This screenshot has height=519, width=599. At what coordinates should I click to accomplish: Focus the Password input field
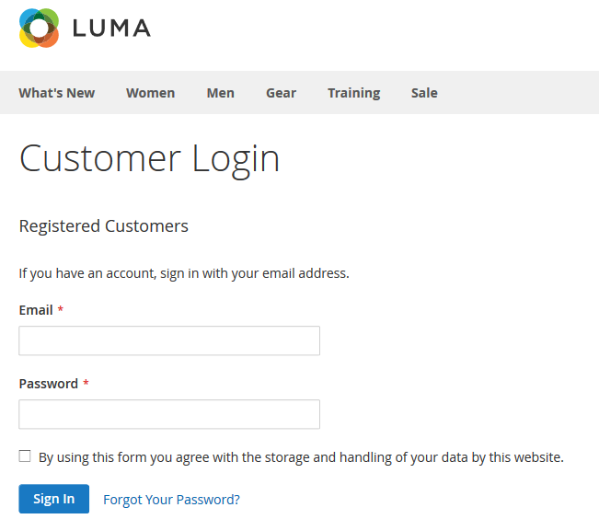[x=169, y=414]
